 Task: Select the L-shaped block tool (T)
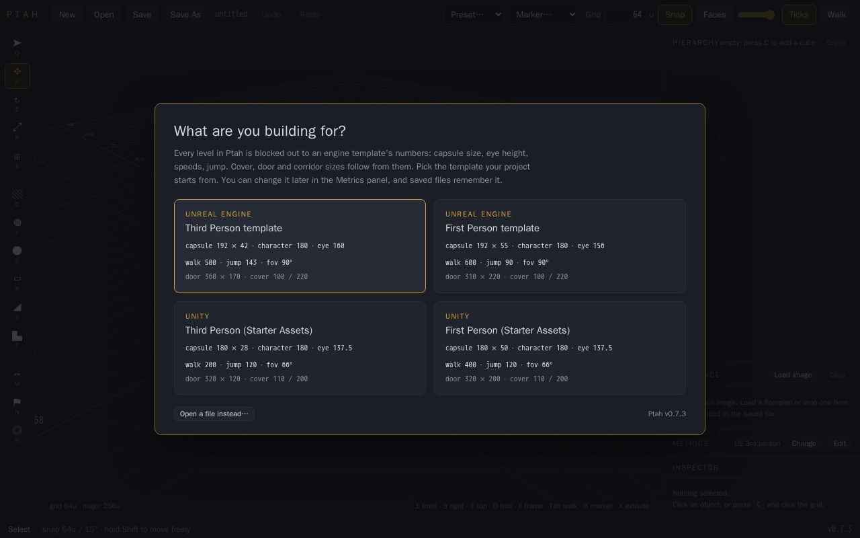pos(17,339)
